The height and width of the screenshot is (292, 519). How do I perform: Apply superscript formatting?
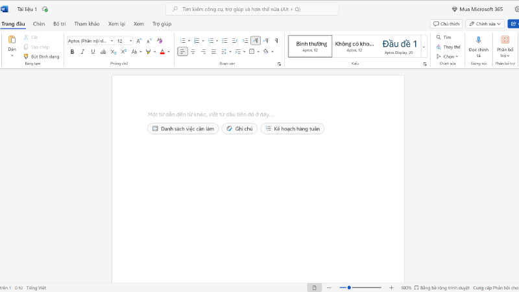coord(124,52)
